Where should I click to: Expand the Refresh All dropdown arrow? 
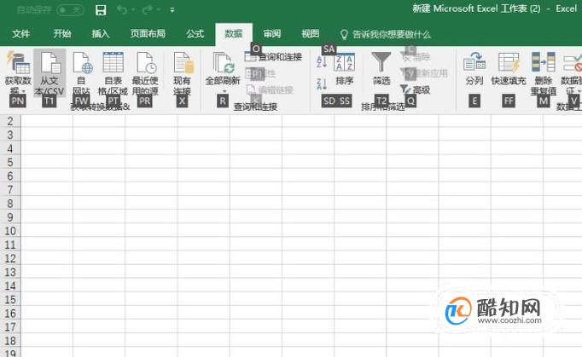[224, 91]
